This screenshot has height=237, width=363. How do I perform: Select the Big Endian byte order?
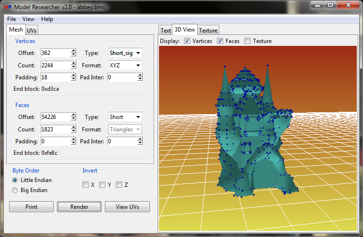tap(15, 190)
